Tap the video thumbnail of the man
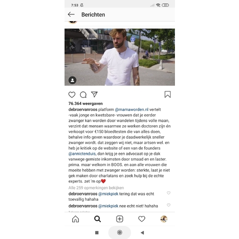Image resolution: width=239 pixels, height=239 pixels. tap(119, 57)
